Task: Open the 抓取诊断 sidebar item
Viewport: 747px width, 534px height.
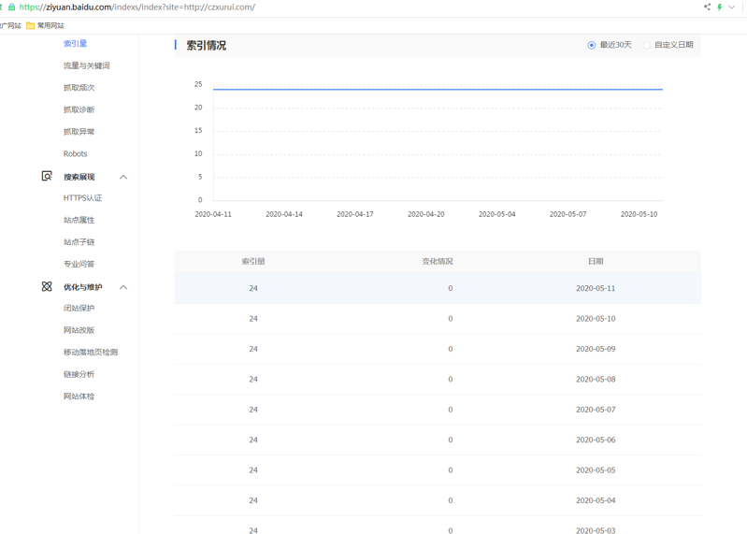Action: [x=79, y=109]
